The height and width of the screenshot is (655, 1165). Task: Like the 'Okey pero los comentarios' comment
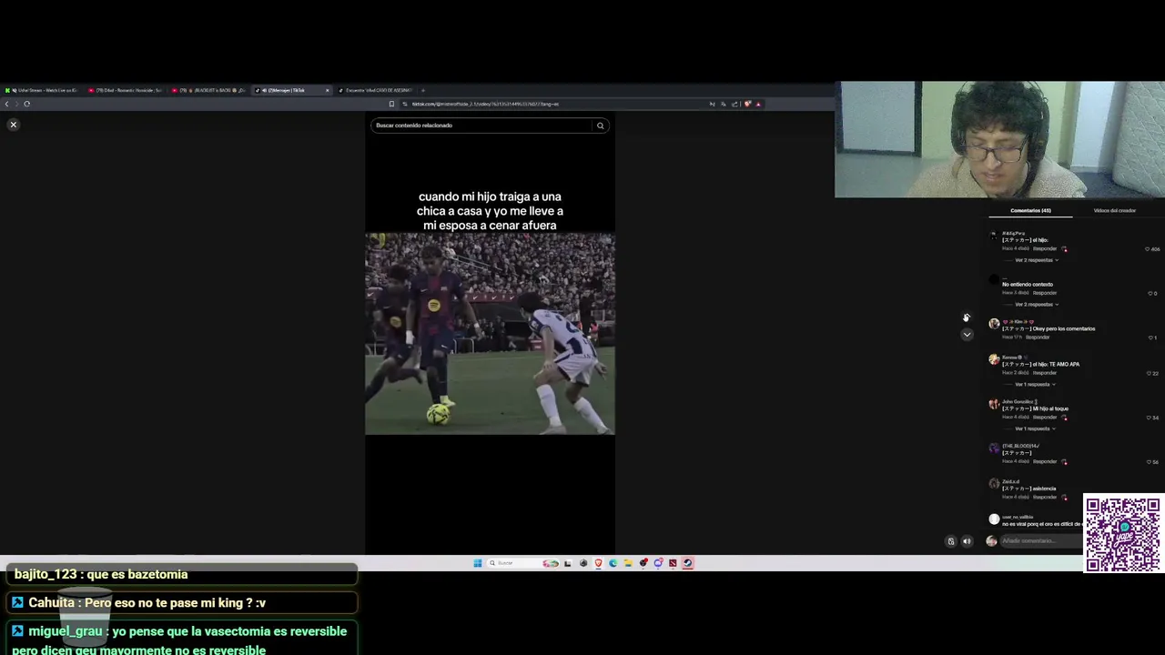pyautogui.click(x=1152, y=338)
